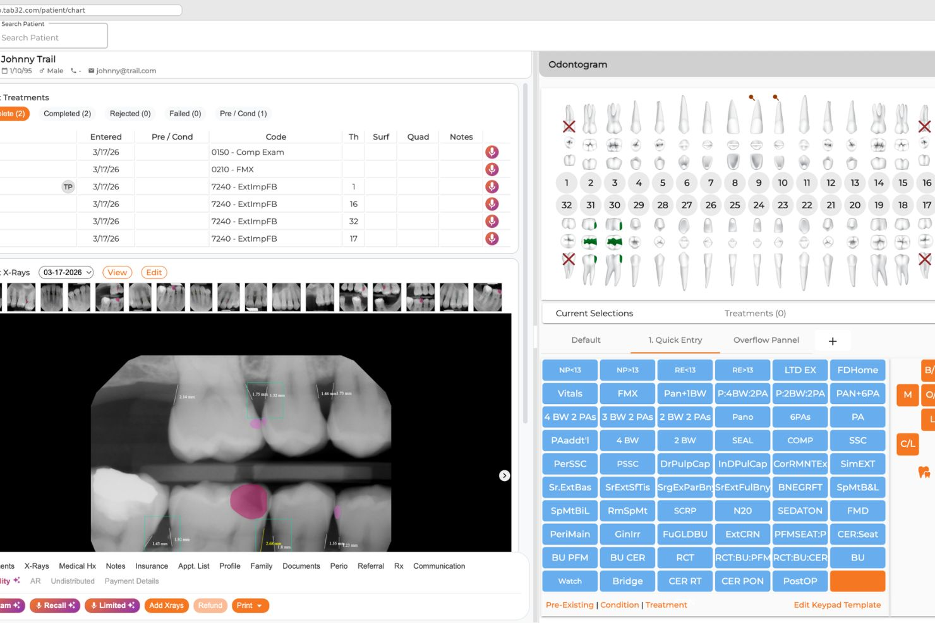This screenshot has height=623, width=935.
Task: Click the blank orange keypad button
Action: 857,581
